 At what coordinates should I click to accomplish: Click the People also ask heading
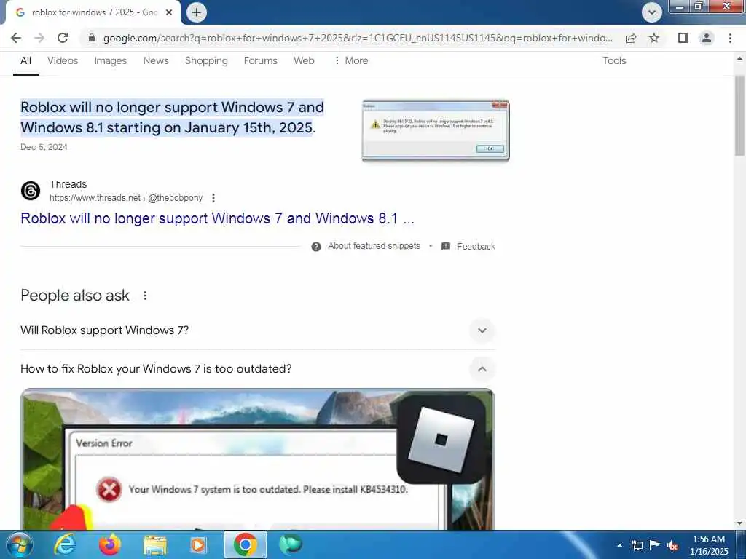pyautogui.click(x=75, y=296)
